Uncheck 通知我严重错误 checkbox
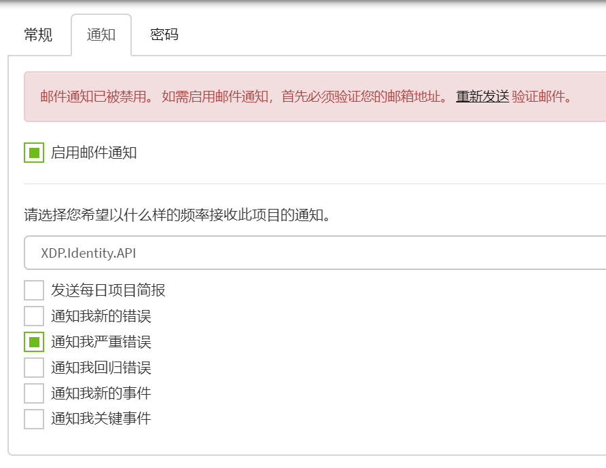606x468 pixels. [34, 342]
